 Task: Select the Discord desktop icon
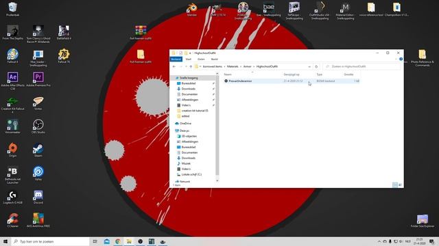pos(38,197)
